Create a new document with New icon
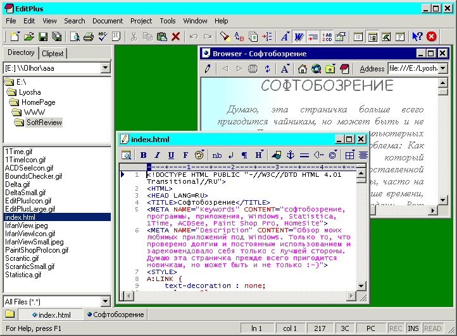 [15, 37]
